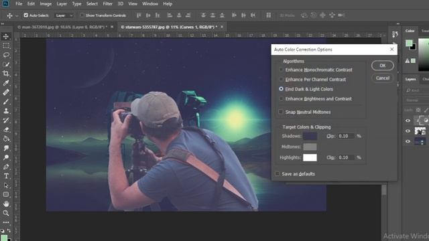Select the Rectangle shape tool
Screen dimensions: 429x241
(x=6, y=195)
